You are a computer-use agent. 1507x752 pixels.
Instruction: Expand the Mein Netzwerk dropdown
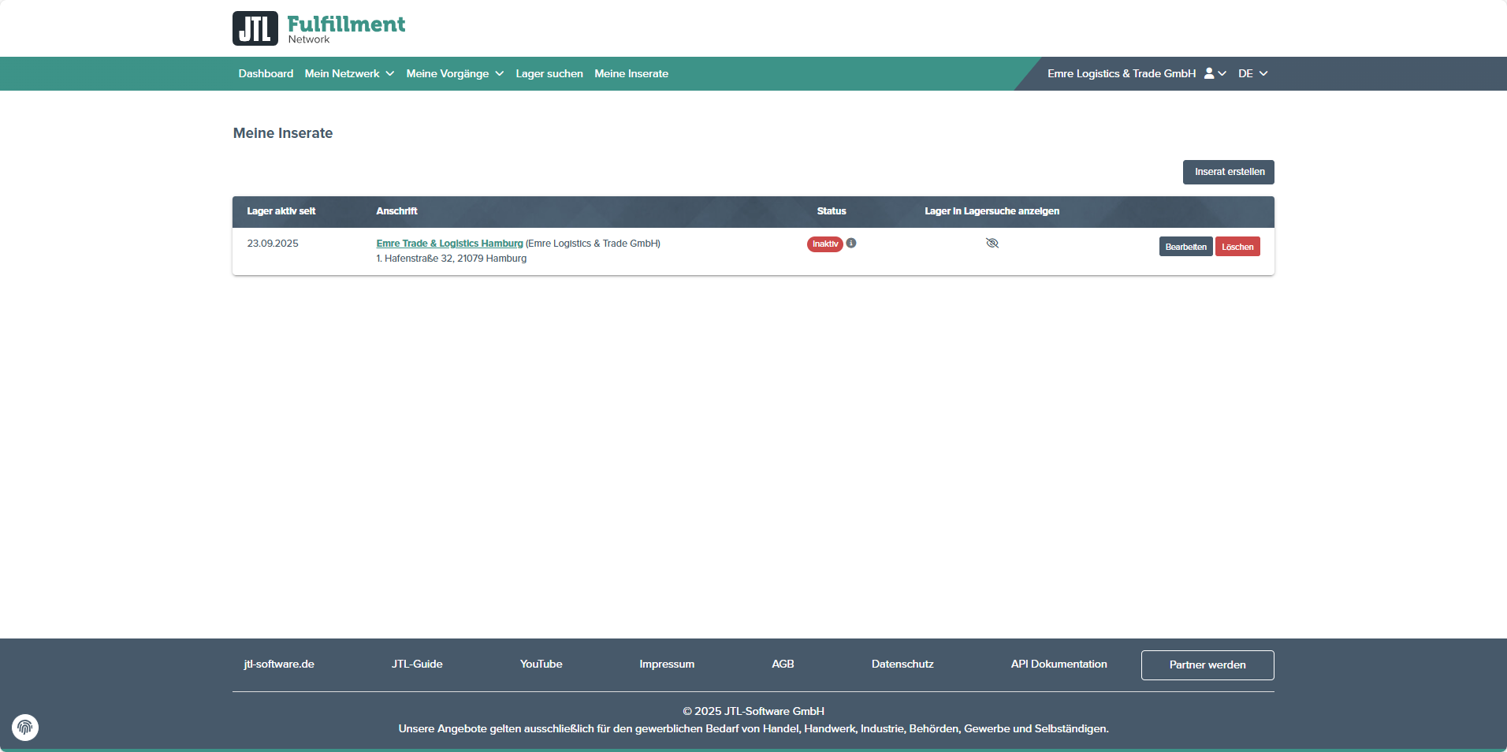pyautogui.click(x=349, y=73)
